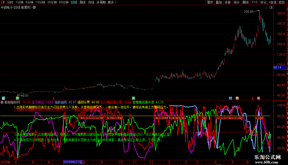
Task: Select the 60分钟 period tab
Action: [63, 2]
